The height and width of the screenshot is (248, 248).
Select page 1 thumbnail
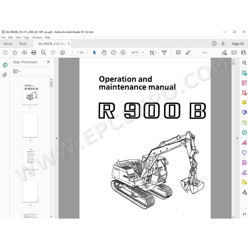tap(30, 94)
